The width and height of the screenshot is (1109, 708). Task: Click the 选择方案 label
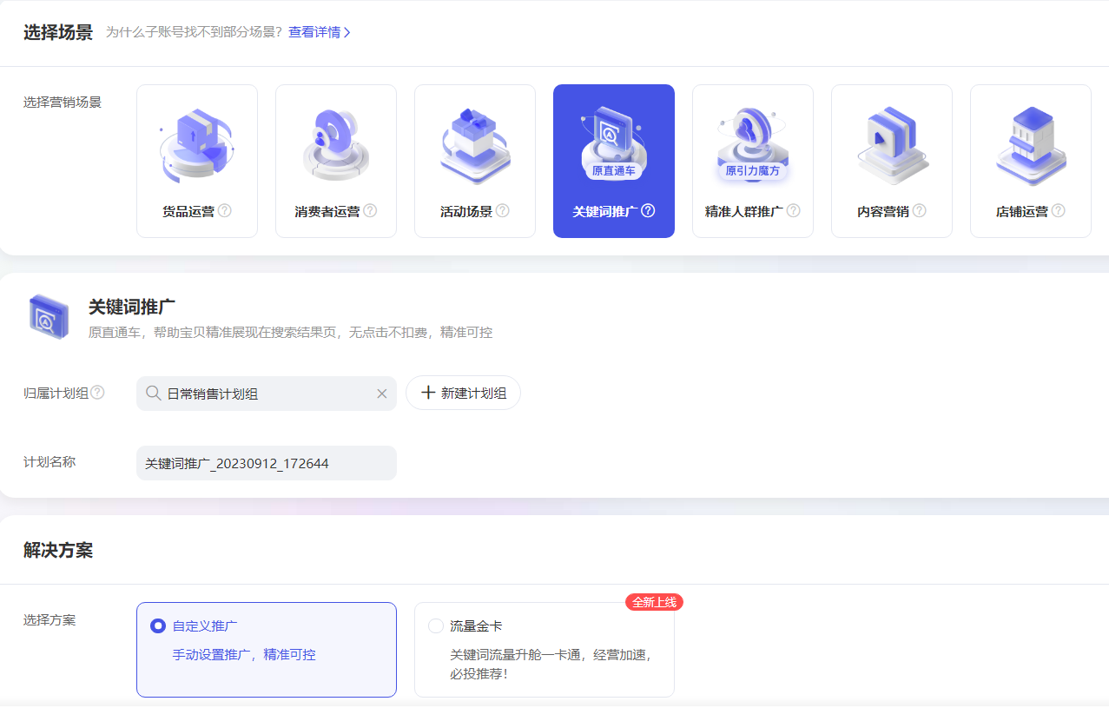coord(50,619)
